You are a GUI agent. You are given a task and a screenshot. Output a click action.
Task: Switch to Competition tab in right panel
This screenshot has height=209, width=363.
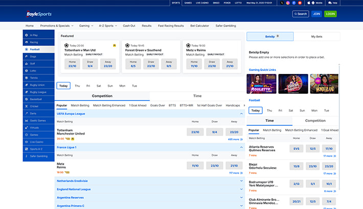[315, 120]
